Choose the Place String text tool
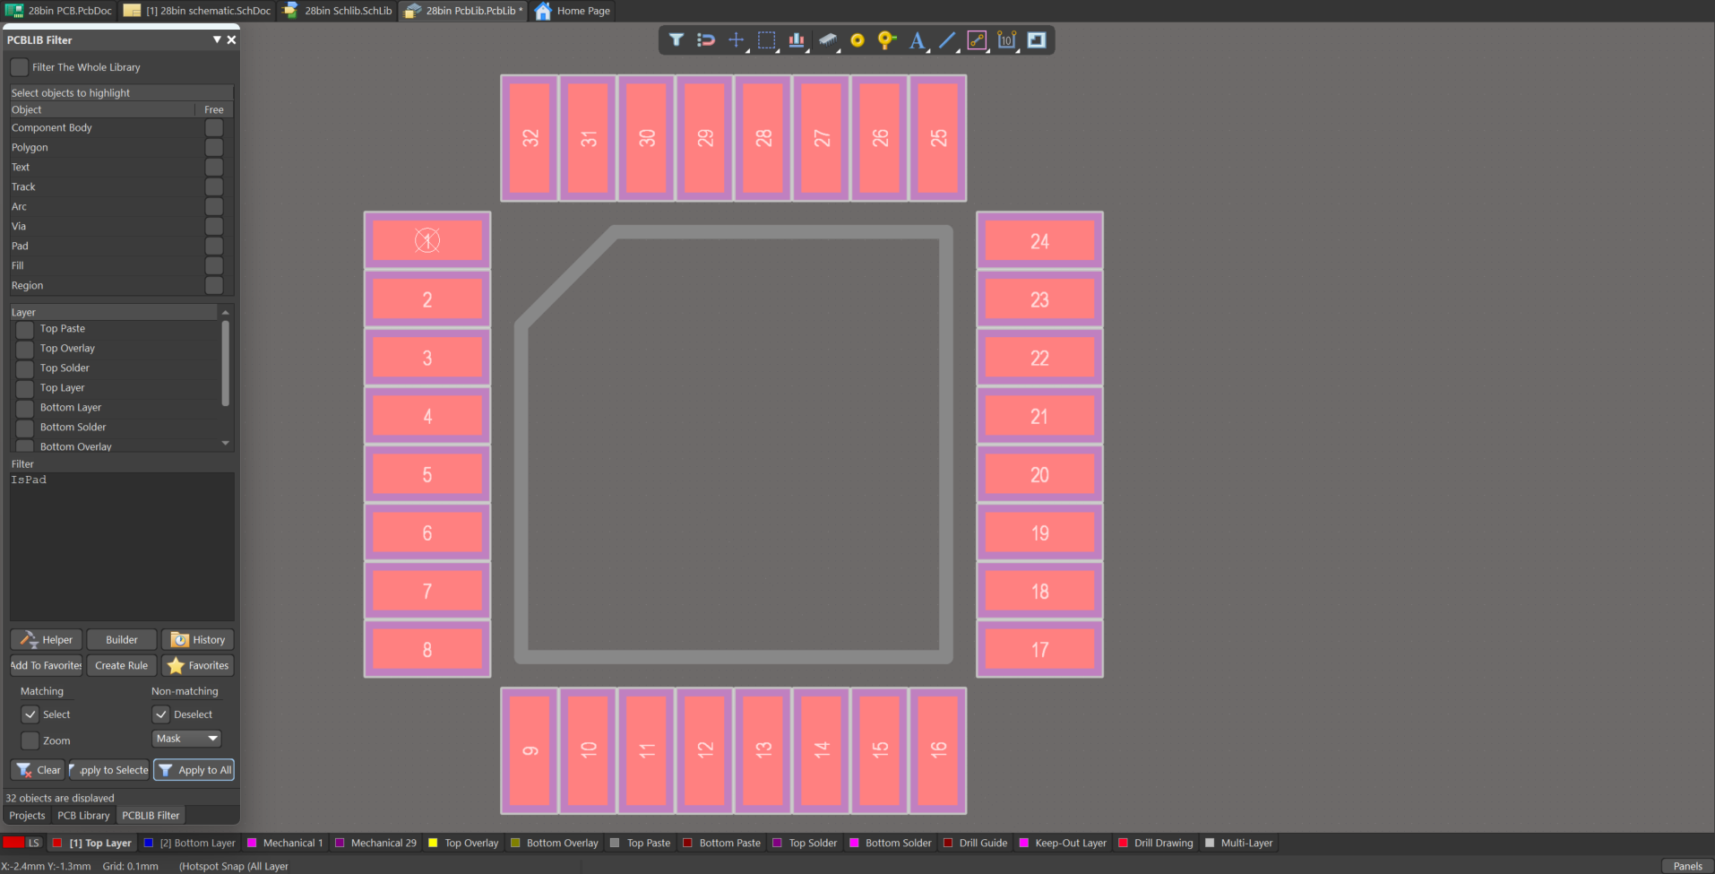This screenshot has width=1715, height=874. 917,40
